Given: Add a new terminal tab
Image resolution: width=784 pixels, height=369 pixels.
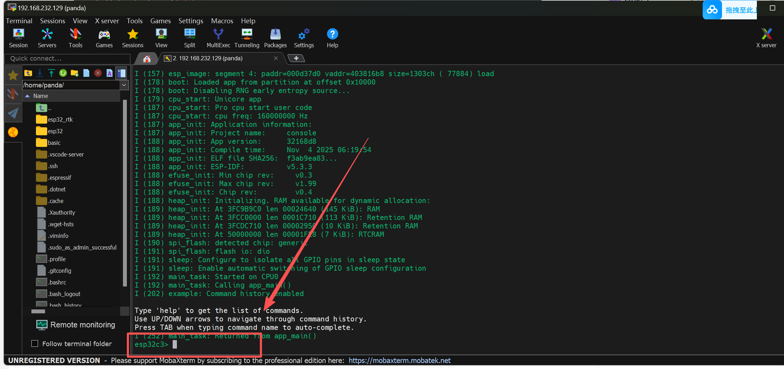Looking at the screenshot, I should click(296, 58).
